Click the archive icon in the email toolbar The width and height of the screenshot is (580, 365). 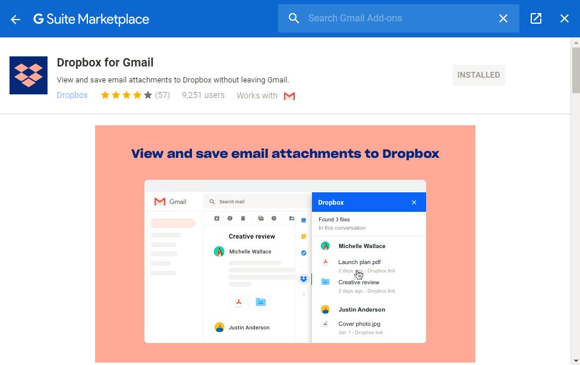tap(216, 218)
